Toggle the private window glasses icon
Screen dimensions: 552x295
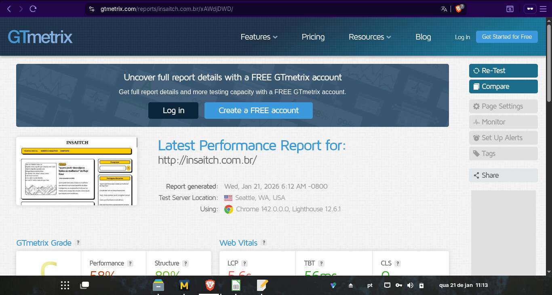coord(530,9)
